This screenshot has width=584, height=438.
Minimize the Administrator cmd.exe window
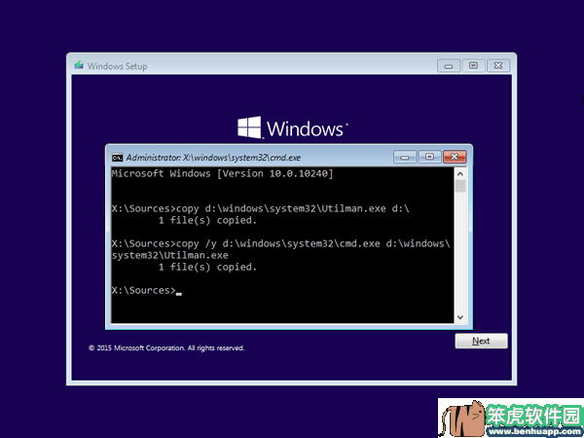(x=405, y=157)
